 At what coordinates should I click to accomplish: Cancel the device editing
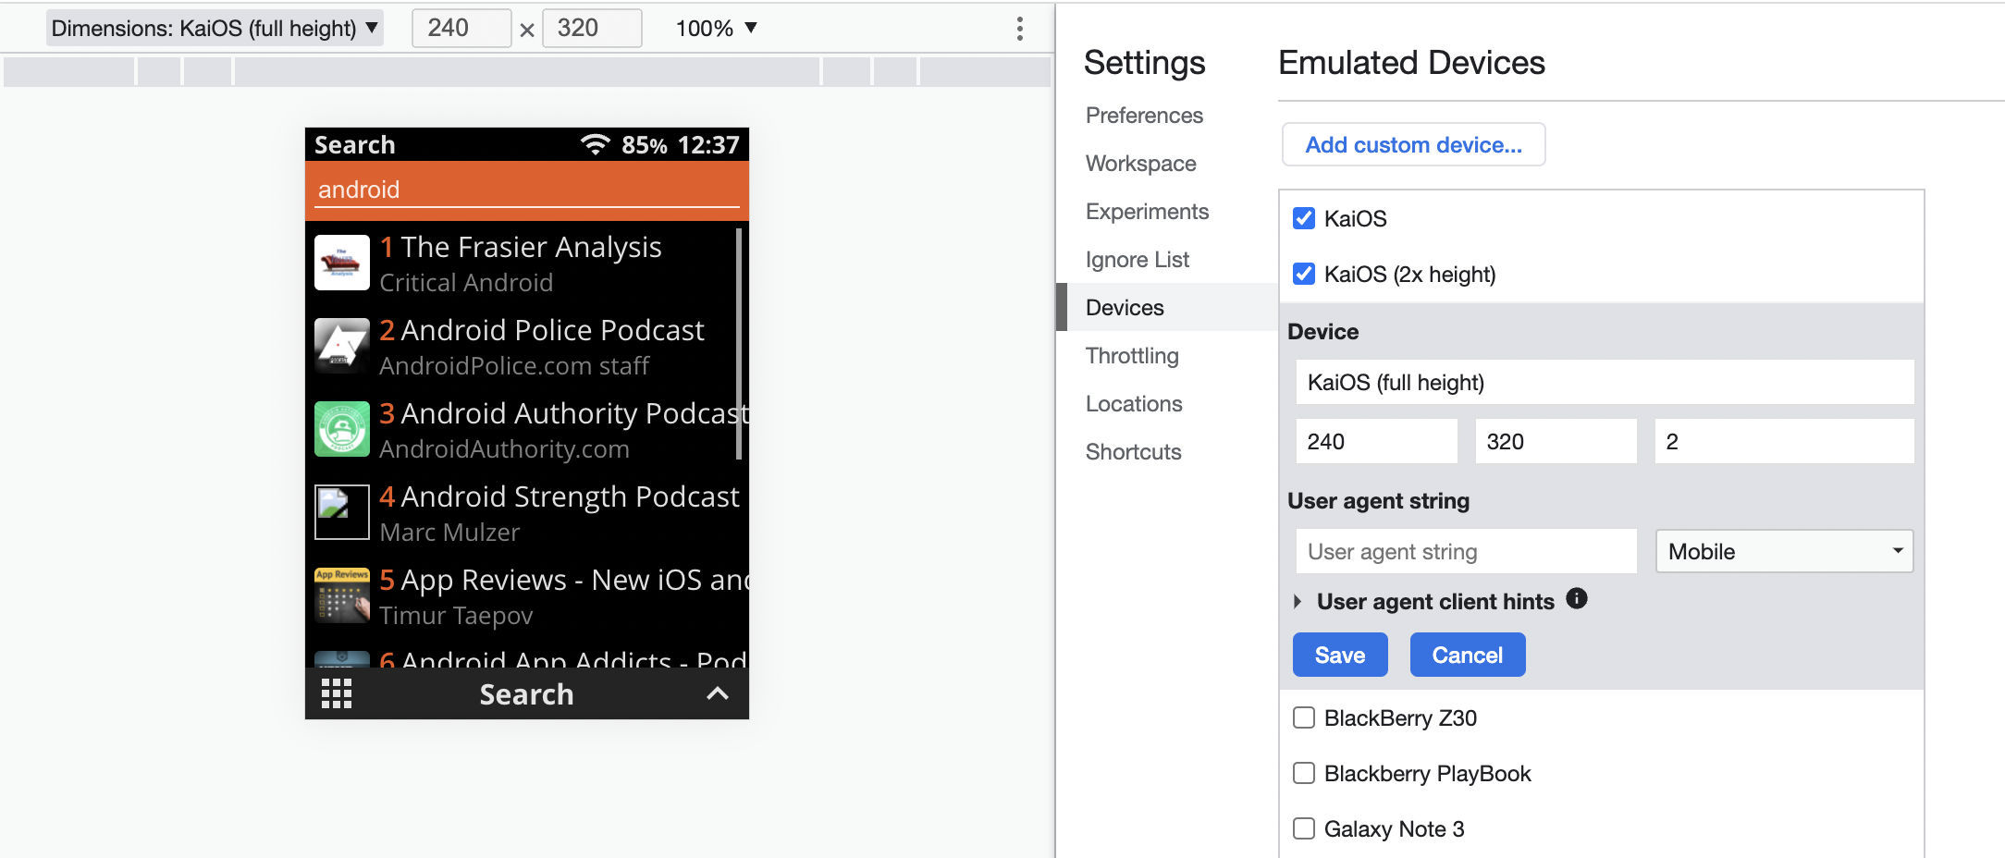[x=1468, y=655]
